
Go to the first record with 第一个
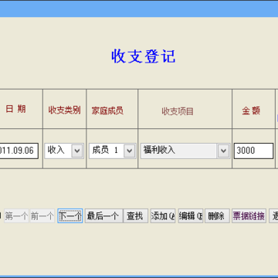(16, 216)
